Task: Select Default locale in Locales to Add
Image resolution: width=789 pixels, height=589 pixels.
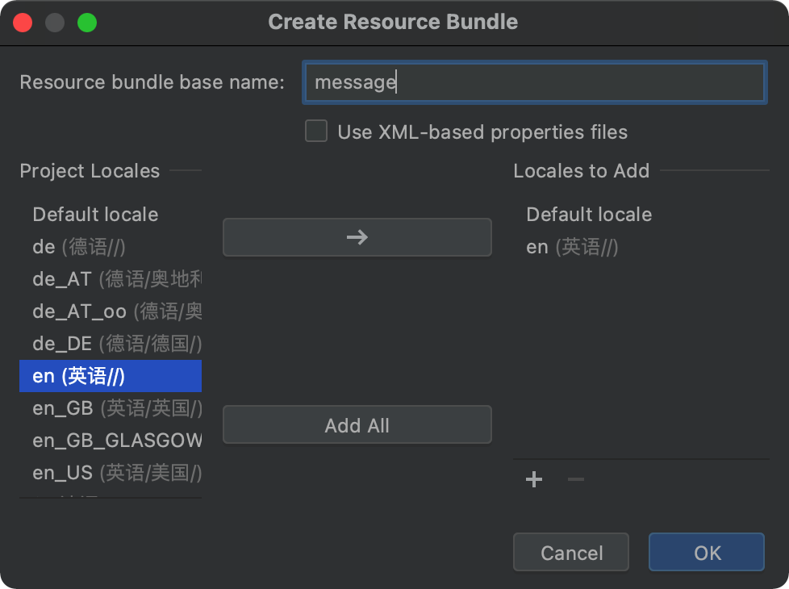Action: point(641,215)
